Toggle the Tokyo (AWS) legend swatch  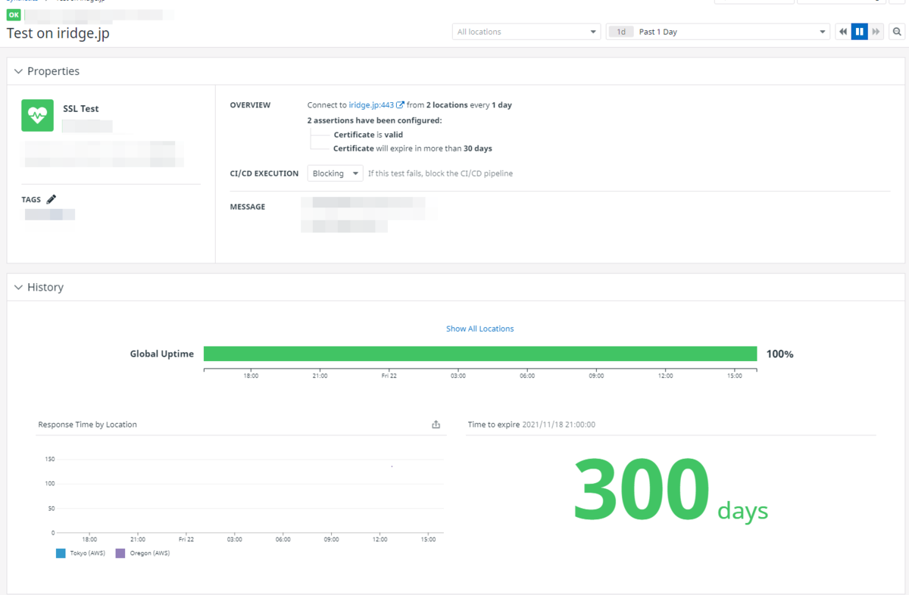click(x=61, y=553)
